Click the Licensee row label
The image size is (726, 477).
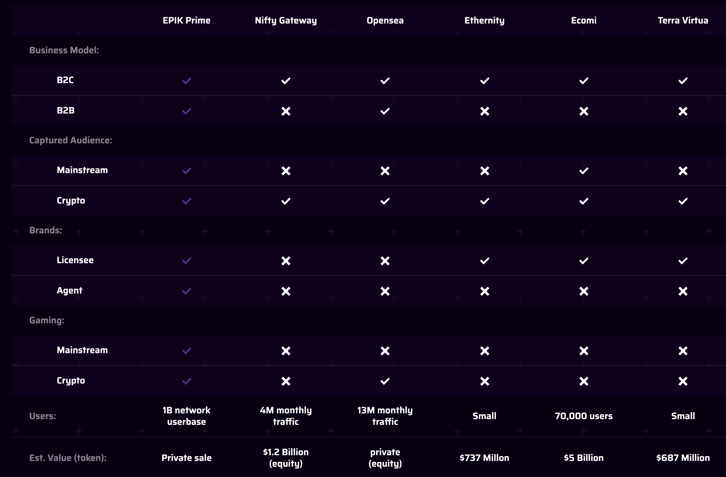click(x=75, y=260)
